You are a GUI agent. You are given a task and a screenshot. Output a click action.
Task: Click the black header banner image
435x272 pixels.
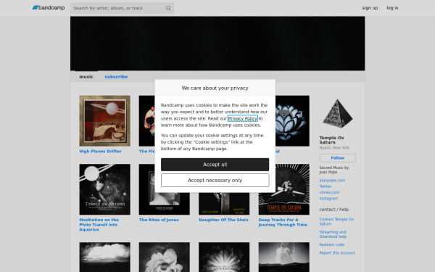[x=217, y=44]
